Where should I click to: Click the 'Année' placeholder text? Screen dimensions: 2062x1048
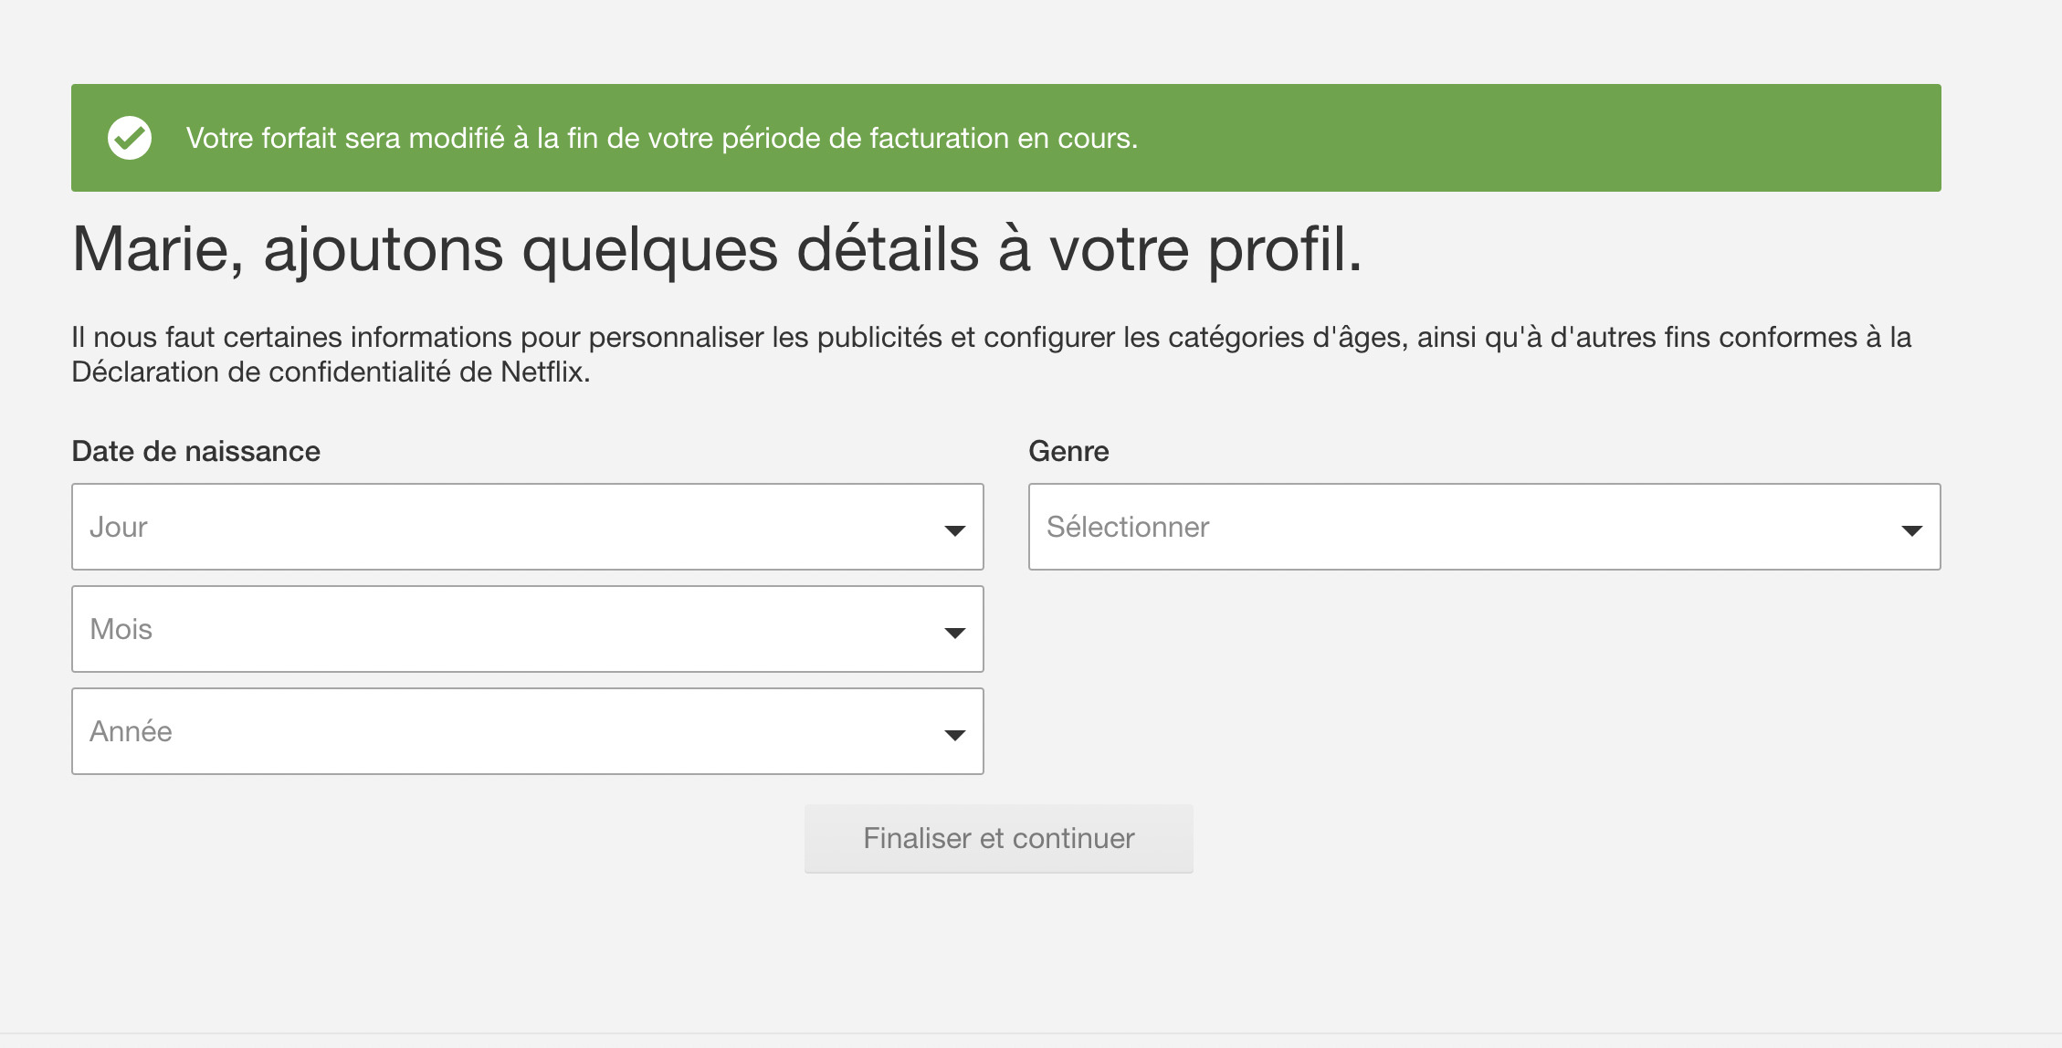131,731
